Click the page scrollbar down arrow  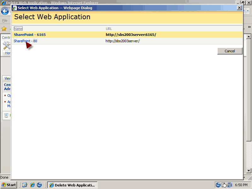click(x=249, y=170)
